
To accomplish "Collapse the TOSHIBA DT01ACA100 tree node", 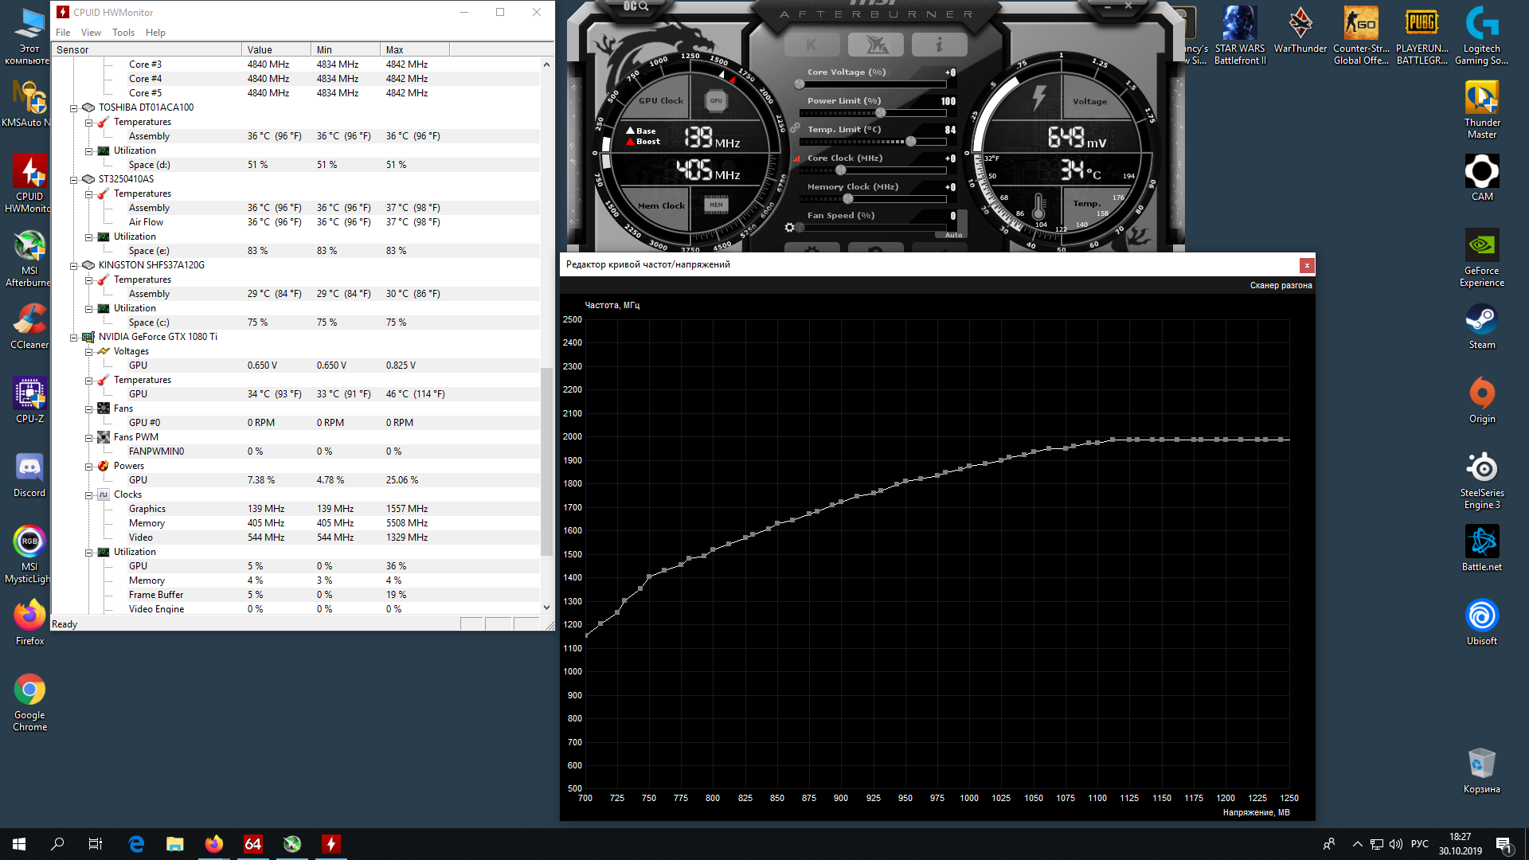I will 73,108.
